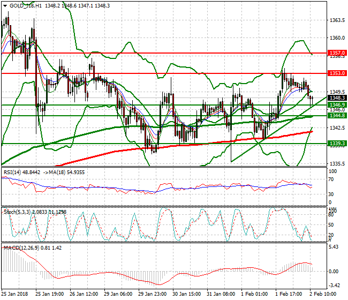Click the 1335.5 price axis value
The height and width of the screenshot is (300, 348).
point(337,163)
